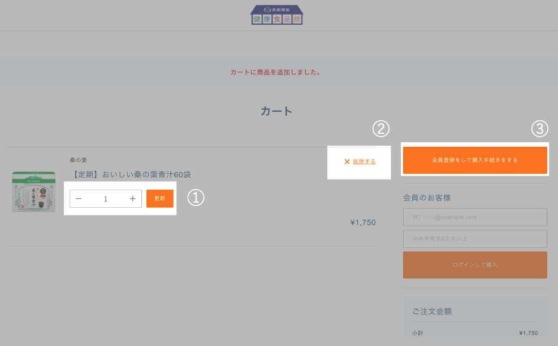Click the subtotal amount ¥1,750
The image size is (558, 346).
pos(529,333)
